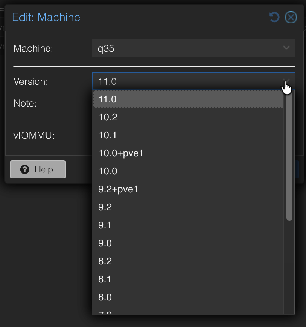Select version 9.0 option
The image size is (306, 327).
point(188,243)
